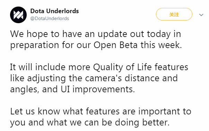209x131 pixels.
Task: Click the 关注 follow button
Action: pyautogui.click(x=174, y=14)
